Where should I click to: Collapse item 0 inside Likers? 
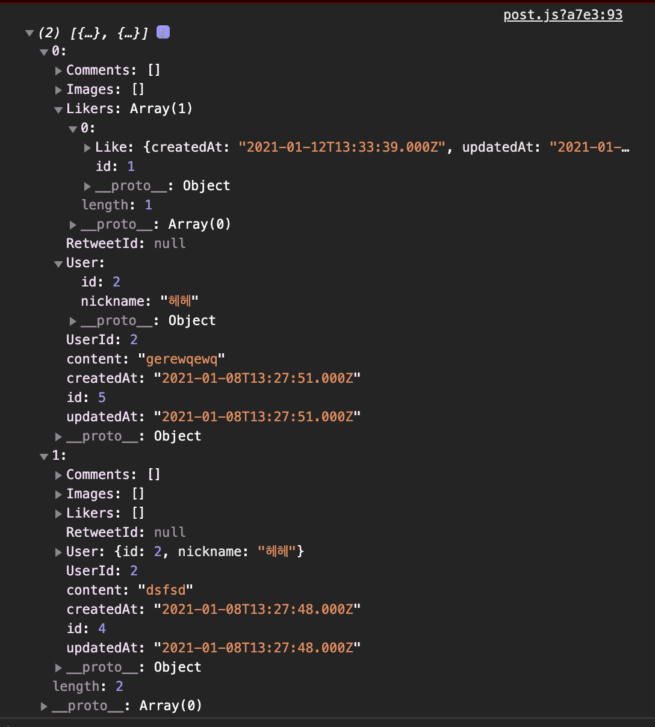coord(73,129)
